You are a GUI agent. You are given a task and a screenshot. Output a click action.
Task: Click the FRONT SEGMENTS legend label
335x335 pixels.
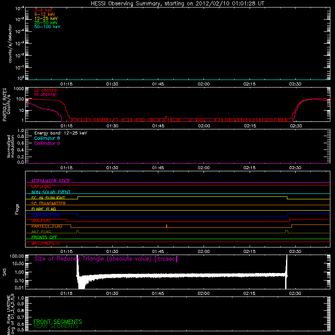point(58,322)
